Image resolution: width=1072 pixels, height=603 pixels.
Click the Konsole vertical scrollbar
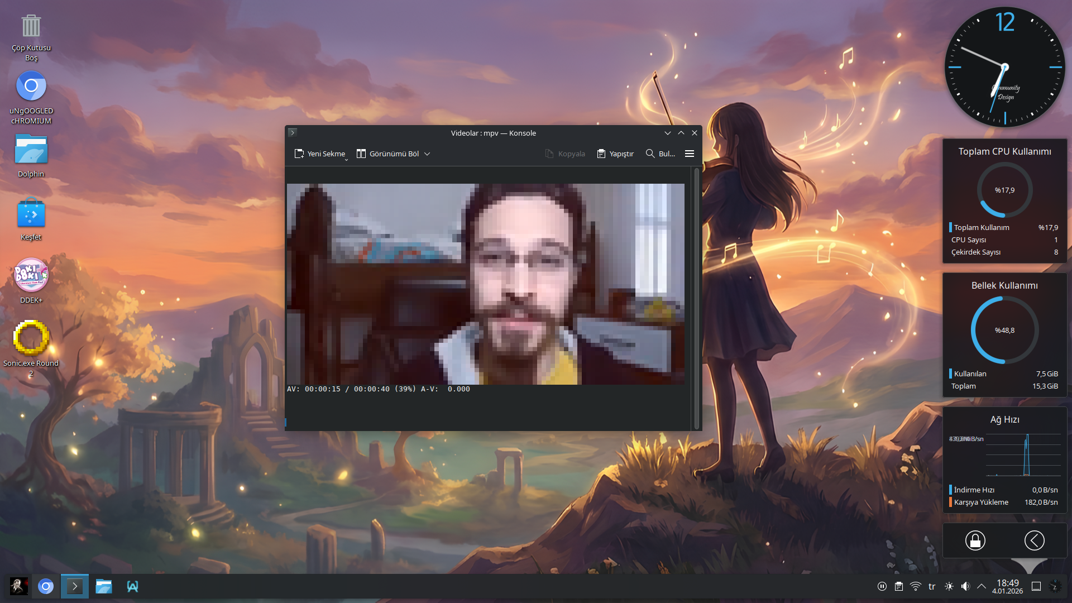click(x=696, y=298)
